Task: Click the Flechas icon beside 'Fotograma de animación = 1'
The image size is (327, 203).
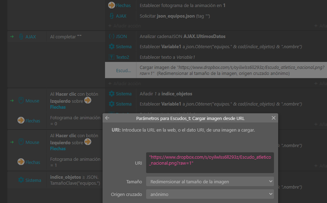Action: pyautogui.click(x=21, y=162)
